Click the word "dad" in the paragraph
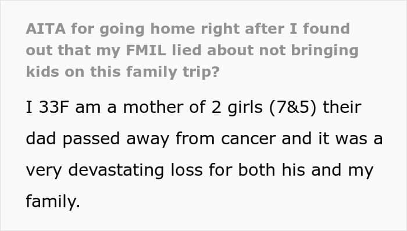 (x=41, y=138)
